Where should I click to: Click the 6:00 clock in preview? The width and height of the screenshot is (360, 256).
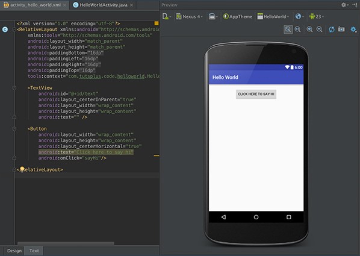click(299, 67)
